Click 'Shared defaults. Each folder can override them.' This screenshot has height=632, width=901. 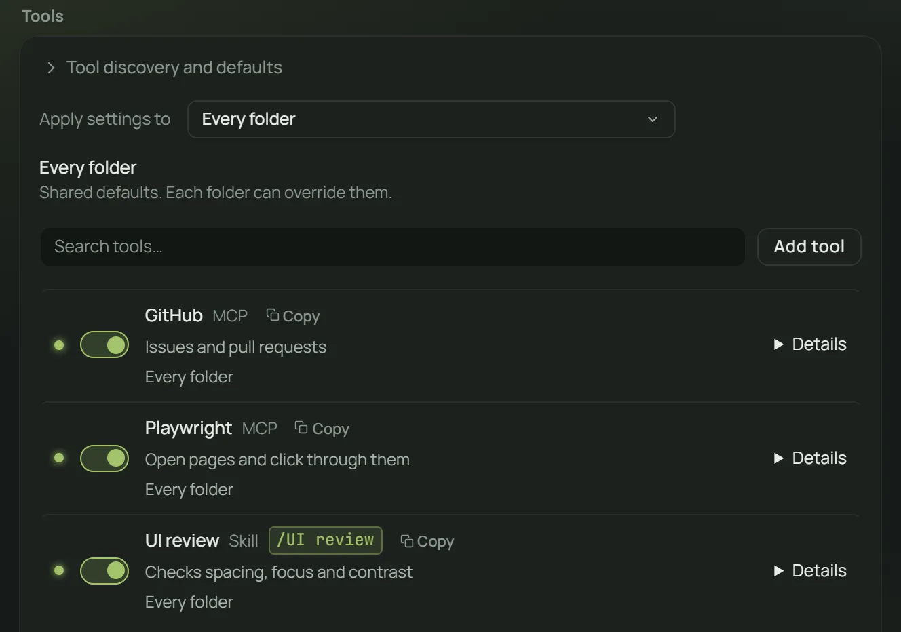216,192
